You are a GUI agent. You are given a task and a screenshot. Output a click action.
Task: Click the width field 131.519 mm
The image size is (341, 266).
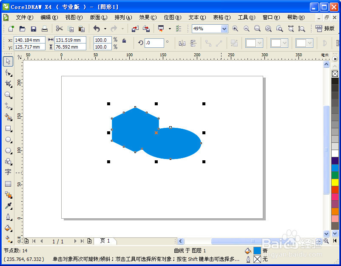(x=70, y=40)
